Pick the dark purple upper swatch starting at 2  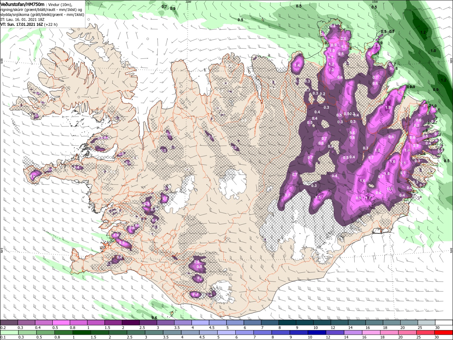[131, 323]
